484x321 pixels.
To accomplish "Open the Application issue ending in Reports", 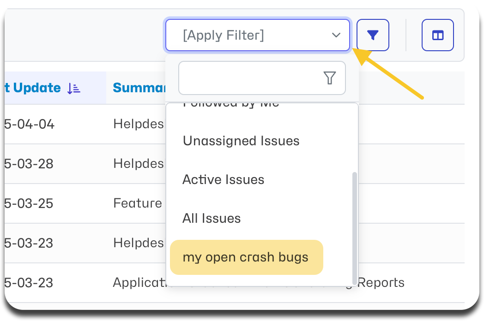I will [x=234, y=283].
